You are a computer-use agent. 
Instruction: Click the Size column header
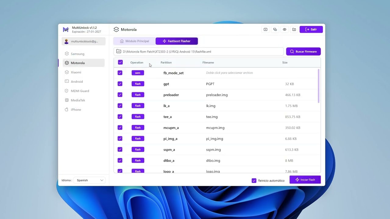click(x=285, y=63)
